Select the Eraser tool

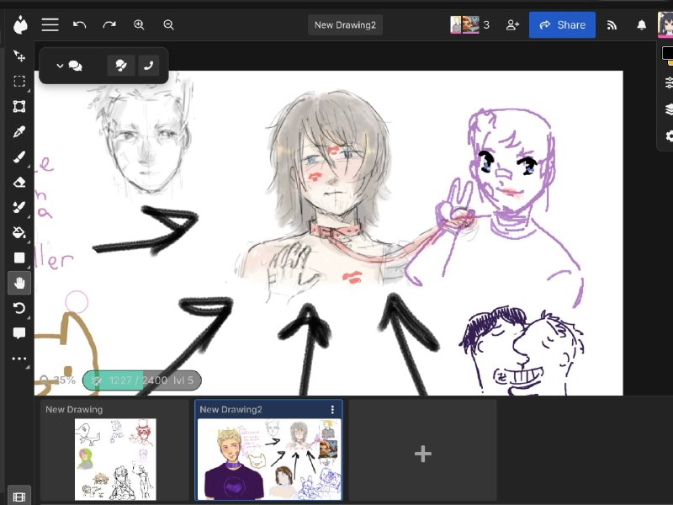tap(19, 183)
